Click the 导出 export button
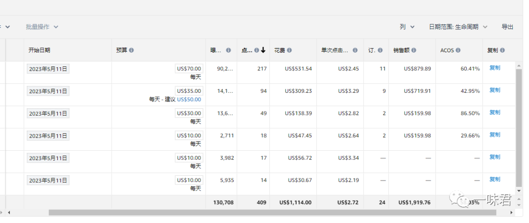The width and height of the screenshot is (529, 223). point(507,27)
